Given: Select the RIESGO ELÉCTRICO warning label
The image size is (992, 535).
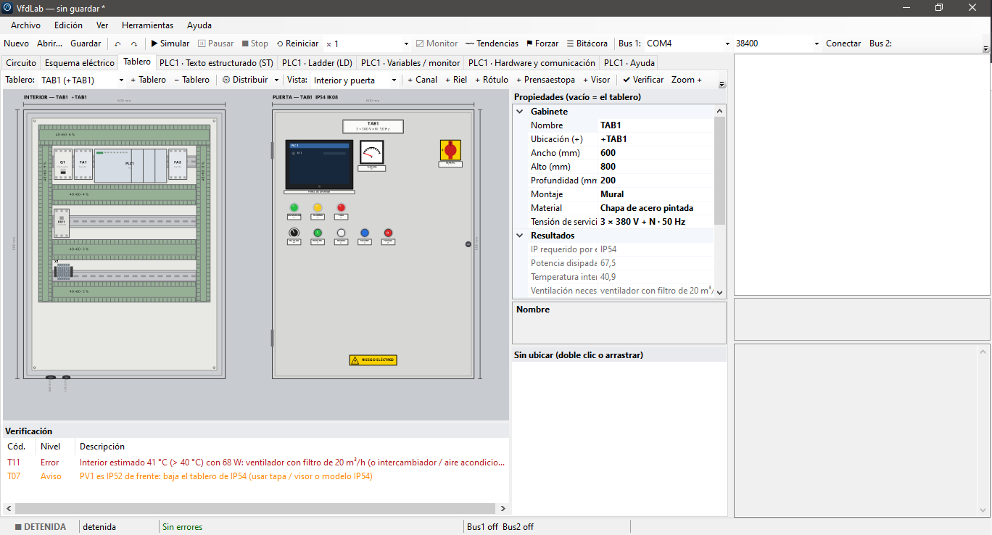Looking at the screenshot, I should click(373, 360).
